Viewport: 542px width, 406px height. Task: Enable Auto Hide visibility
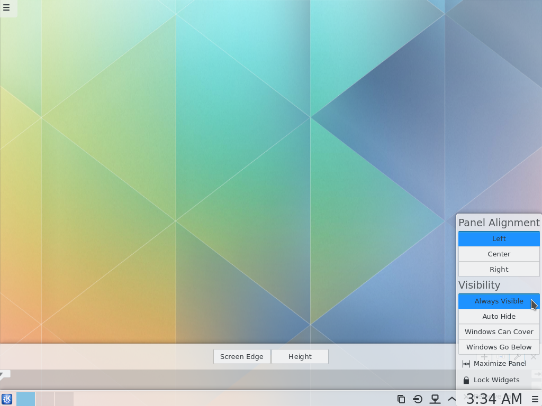pyautogui.click(x=499, y=316)
